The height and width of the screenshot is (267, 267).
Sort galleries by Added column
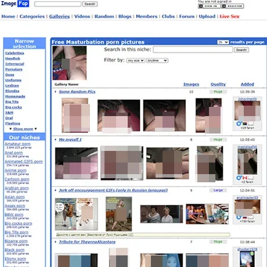pos(247,84)
